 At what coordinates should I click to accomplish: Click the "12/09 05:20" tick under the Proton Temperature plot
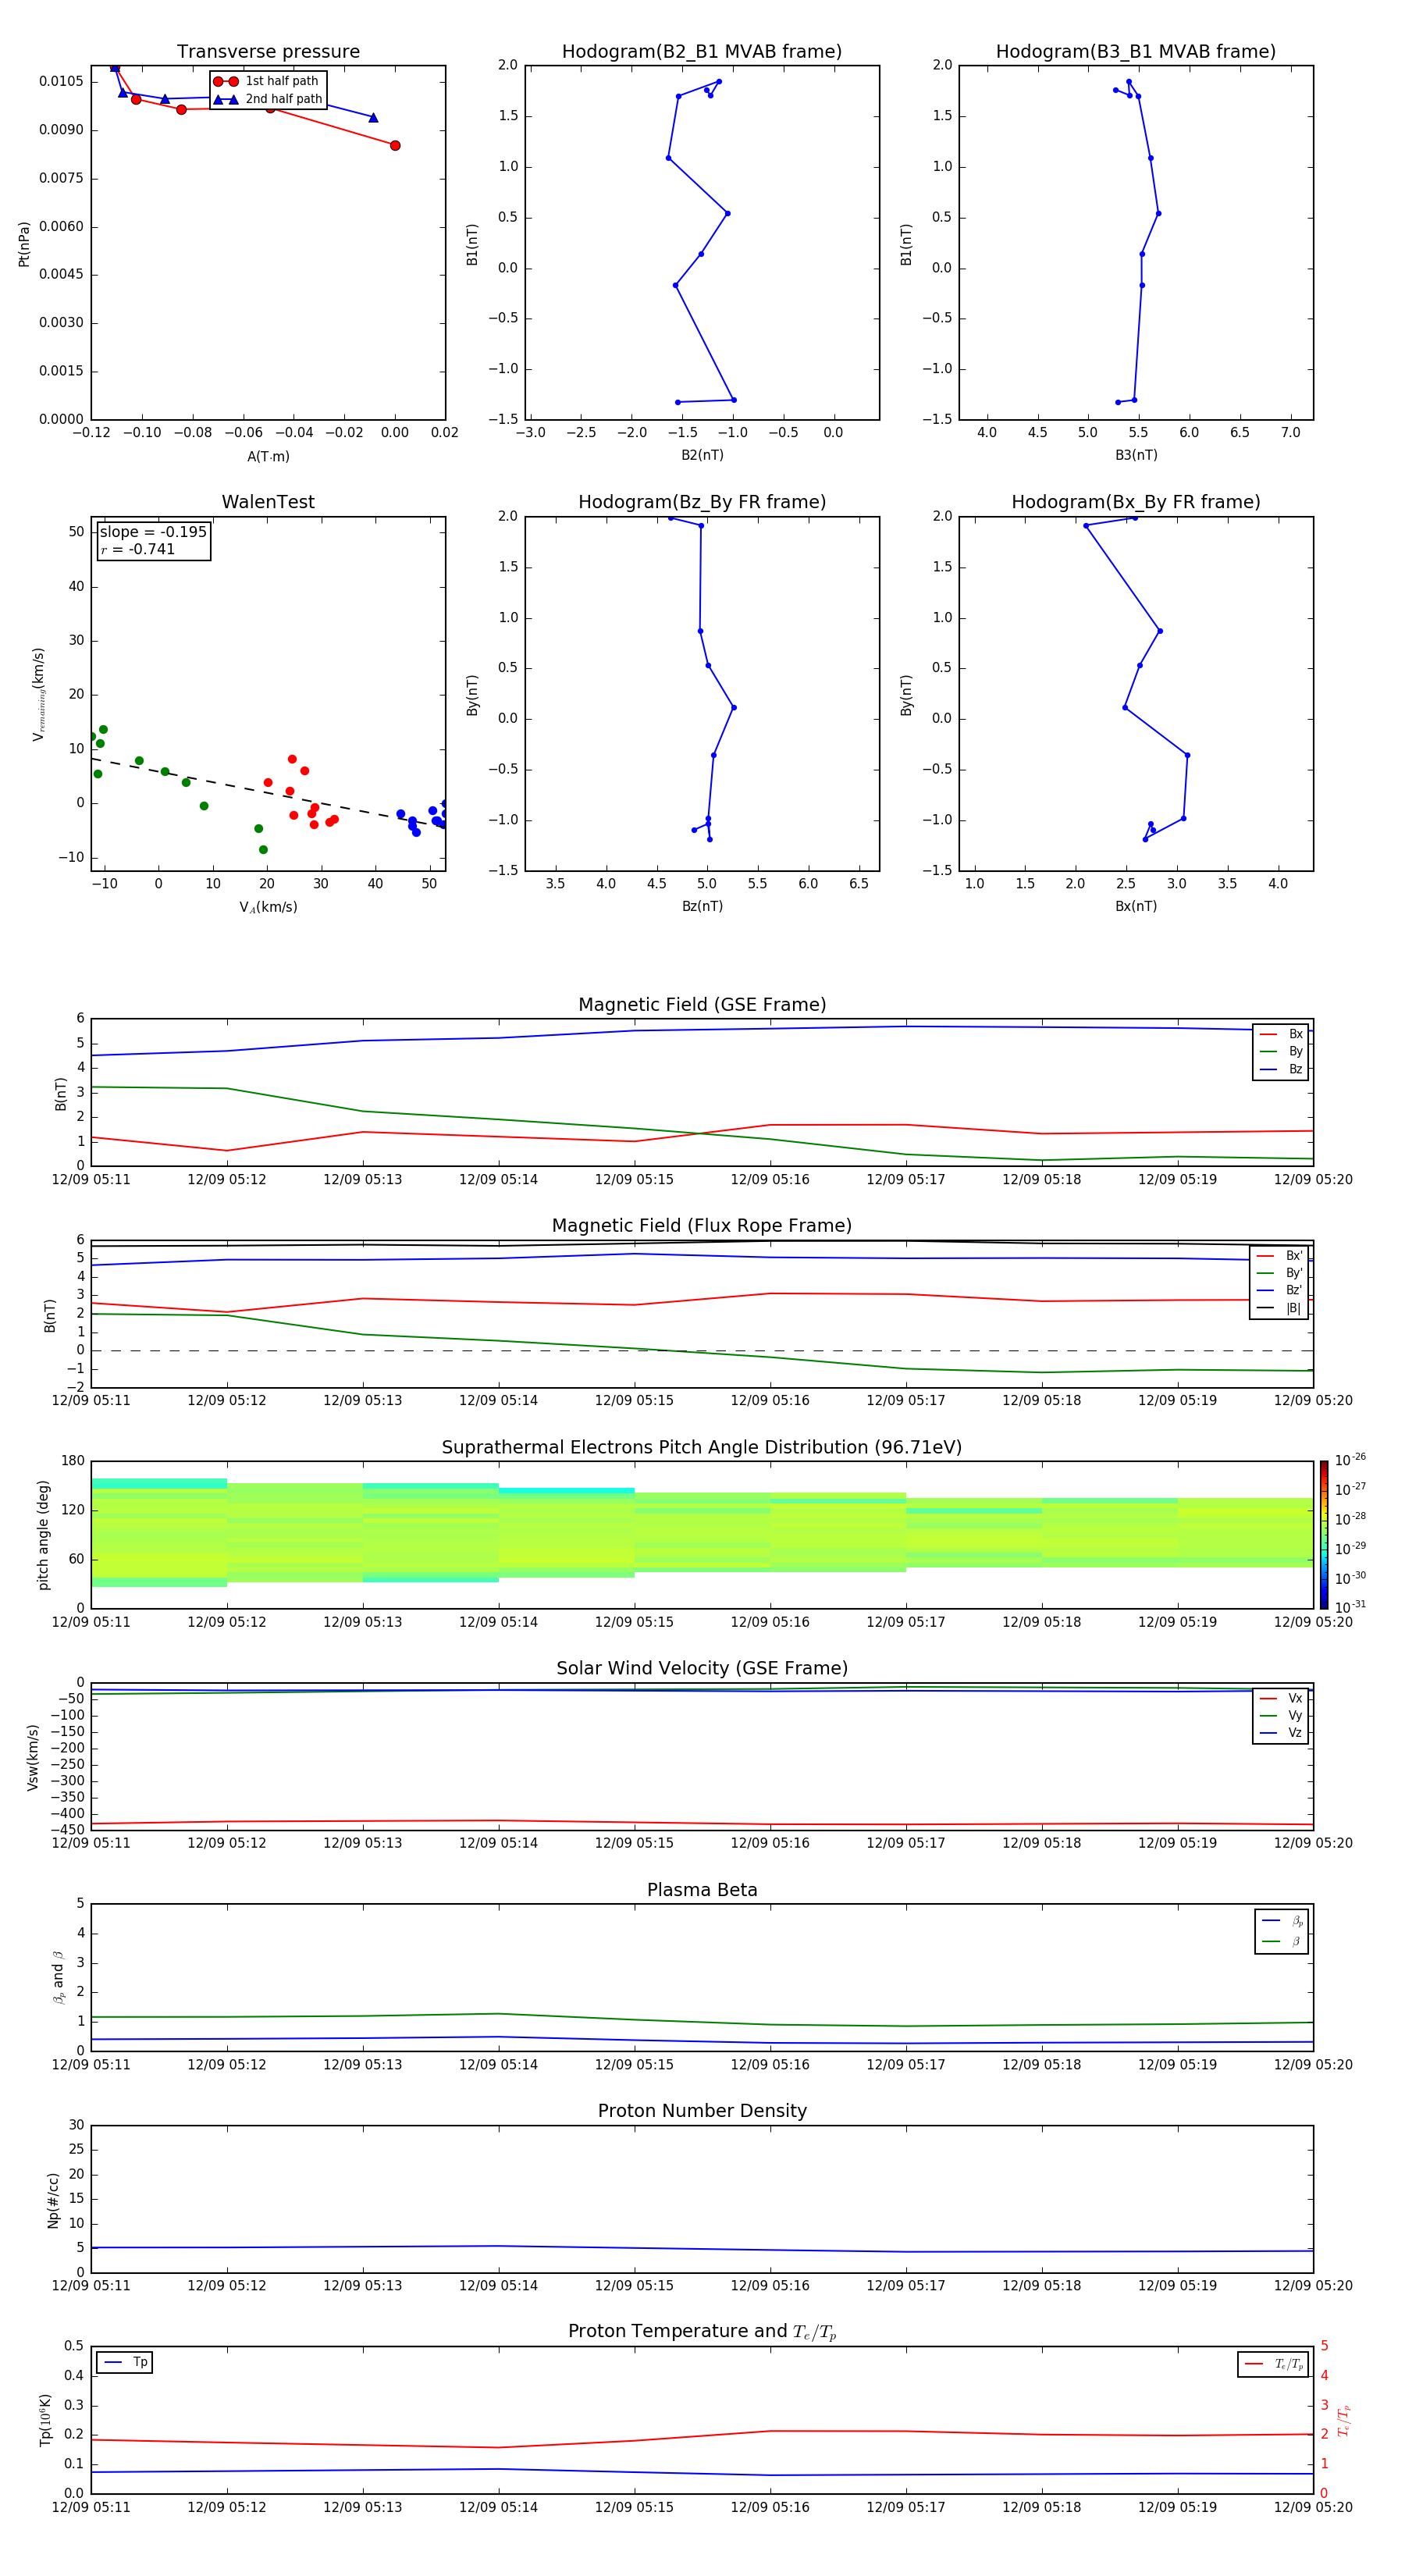click(x=1313, y=2507)
